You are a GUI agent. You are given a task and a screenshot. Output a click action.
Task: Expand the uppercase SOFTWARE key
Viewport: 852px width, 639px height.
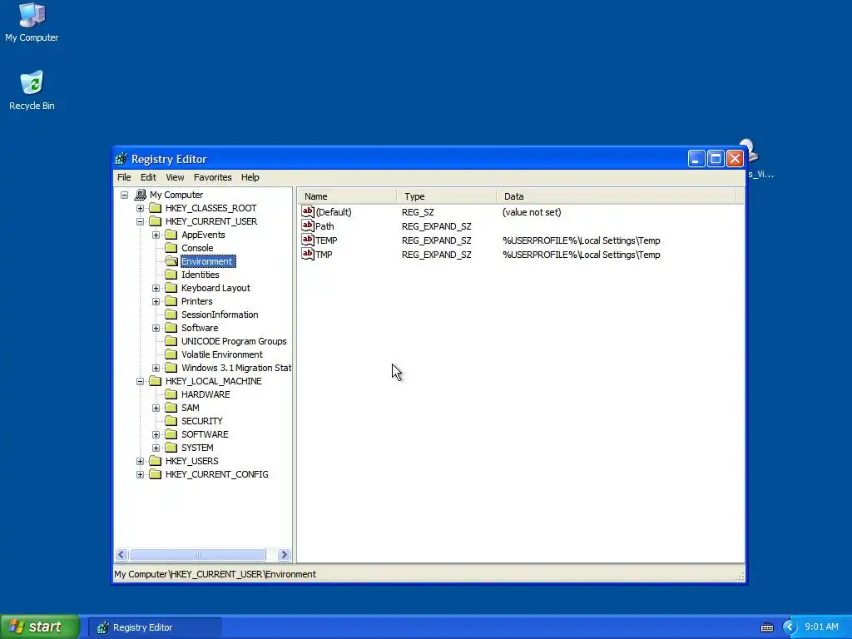pyautogui.click(x=156, y=434)
